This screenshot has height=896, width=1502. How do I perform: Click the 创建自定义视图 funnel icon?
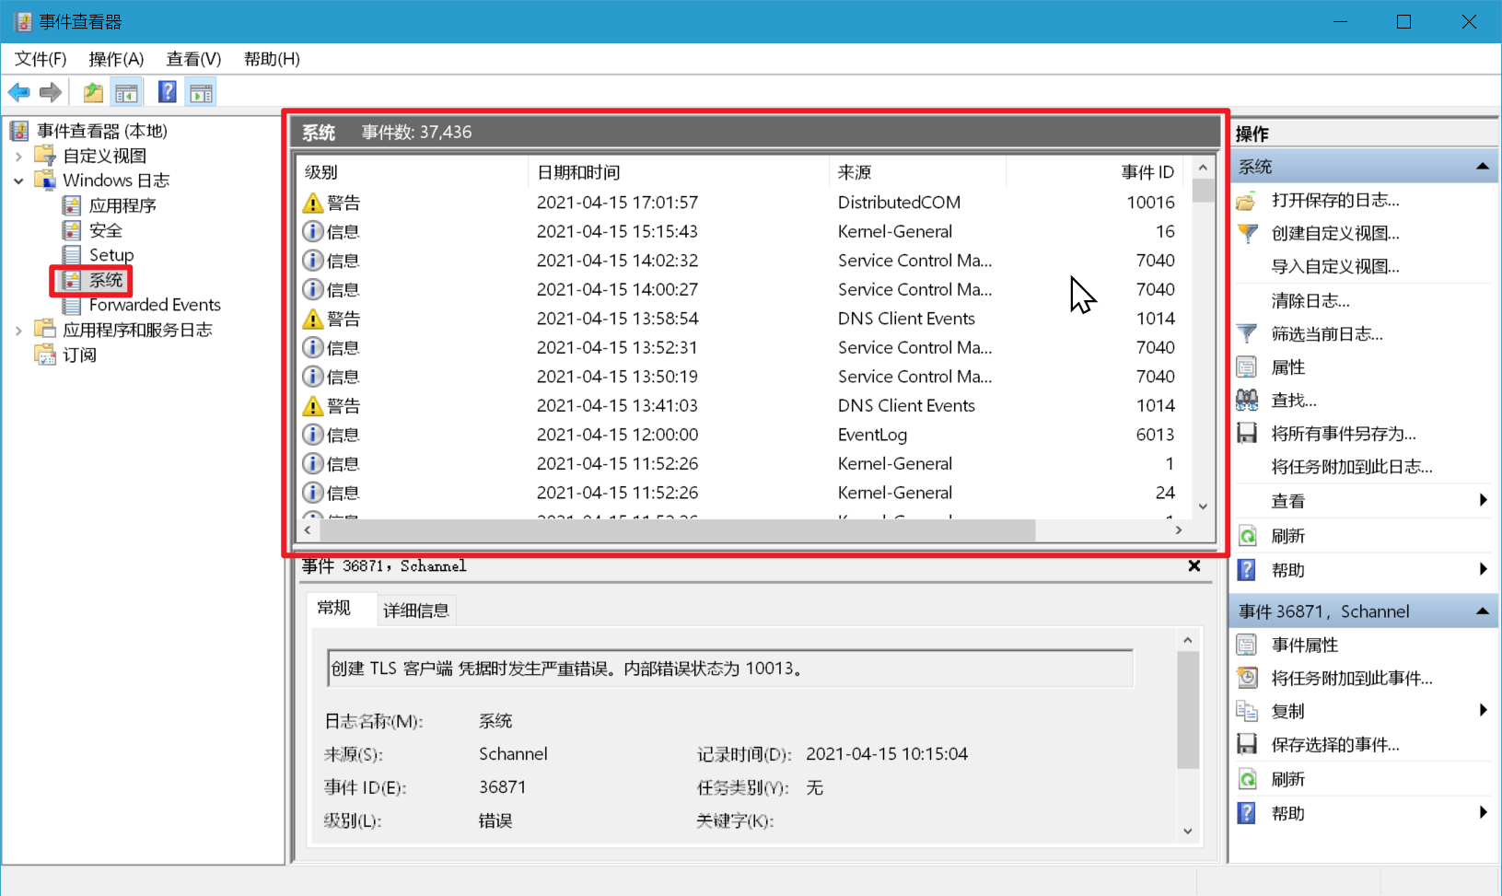pos(1248,233)
